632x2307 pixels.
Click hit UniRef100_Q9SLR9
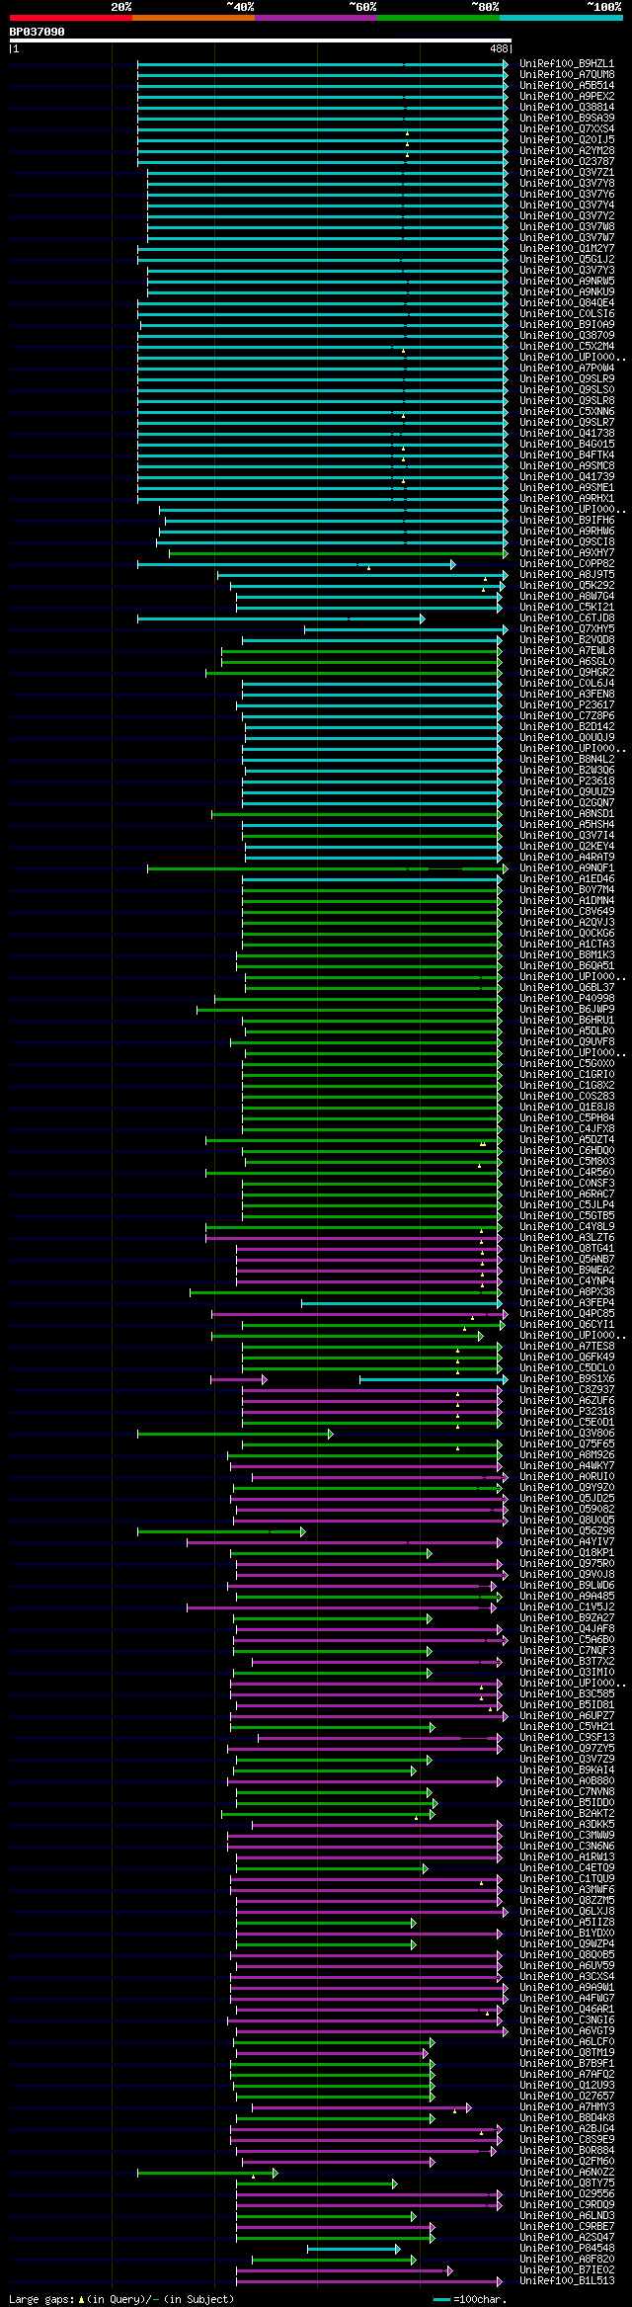567,379
